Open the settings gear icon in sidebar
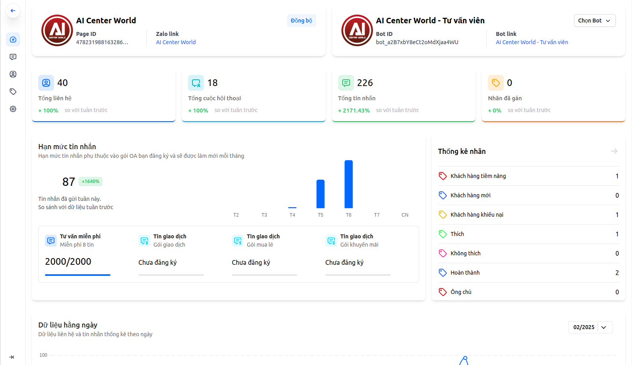Image resolution: width=632 pixels, height=365 pixels. click(x=13, y=109)
